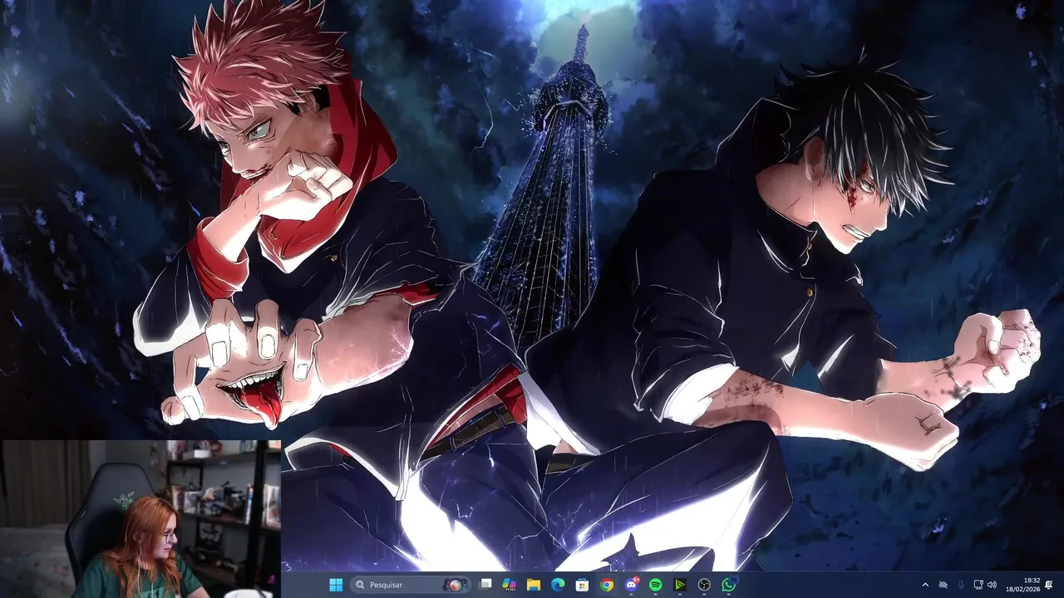Image resolution: width=1064 pixels, height=598 pixels.
Task: Open WhatsApp from taskbar
Action: click(729, 585)
